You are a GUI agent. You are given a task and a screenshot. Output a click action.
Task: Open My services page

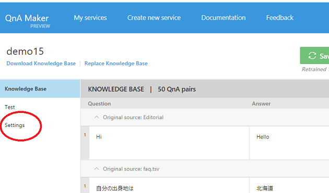click(x=90, y=18)
